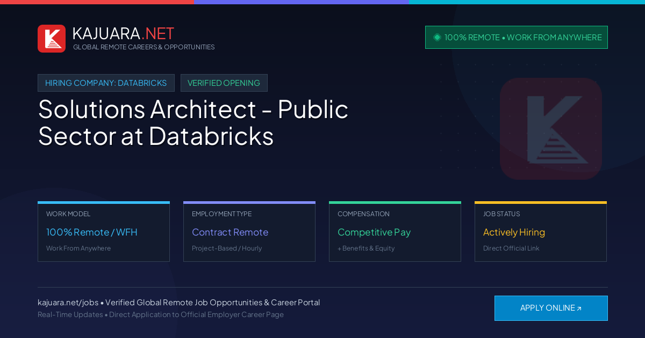
Task: Open the KAJUARA.NET site title
Action: [123, 33]
